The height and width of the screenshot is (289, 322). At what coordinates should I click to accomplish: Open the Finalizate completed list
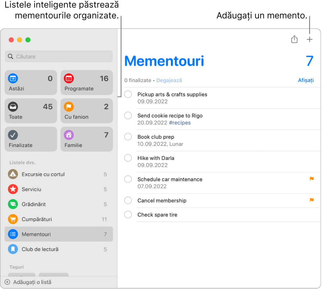30,139
